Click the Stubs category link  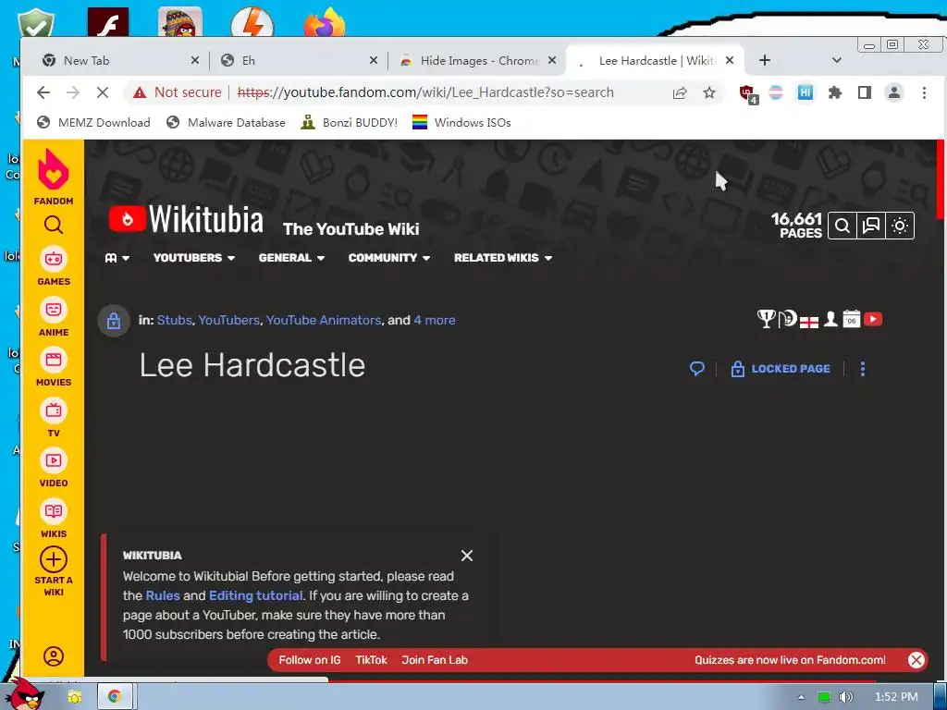tap(174, 320)
